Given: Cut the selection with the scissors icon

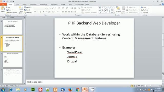Looking at the screenshot, I should (7, 7).
